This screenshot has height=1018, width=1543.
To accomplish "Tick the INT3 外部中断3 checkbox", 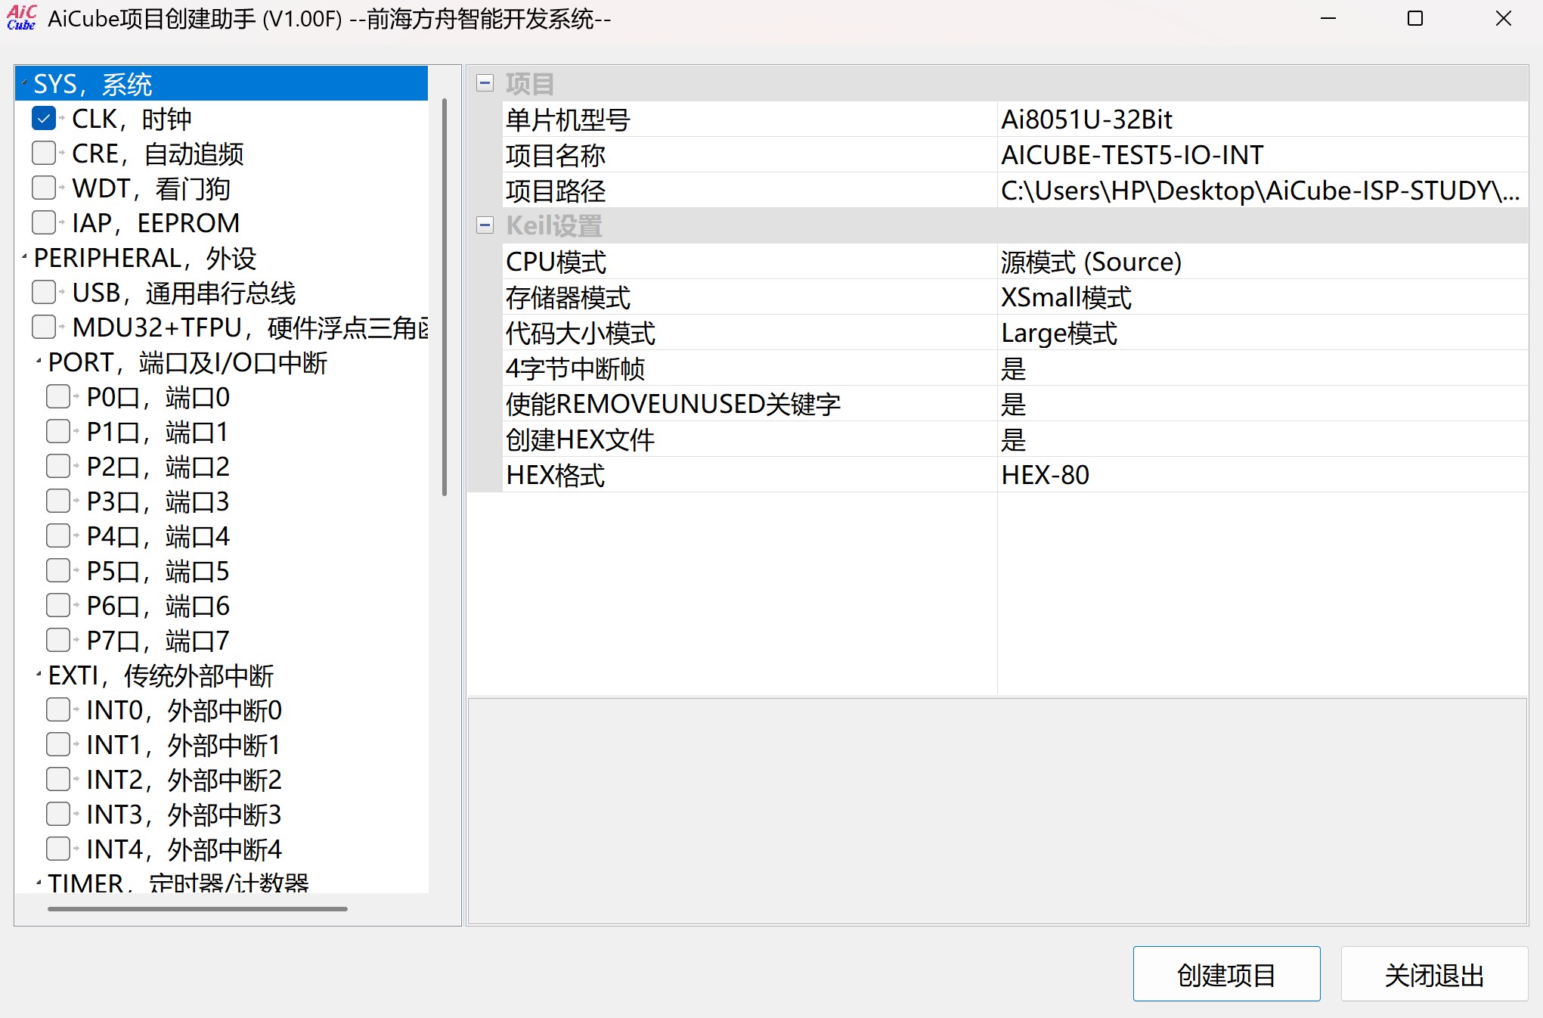I will click(58, 815).
